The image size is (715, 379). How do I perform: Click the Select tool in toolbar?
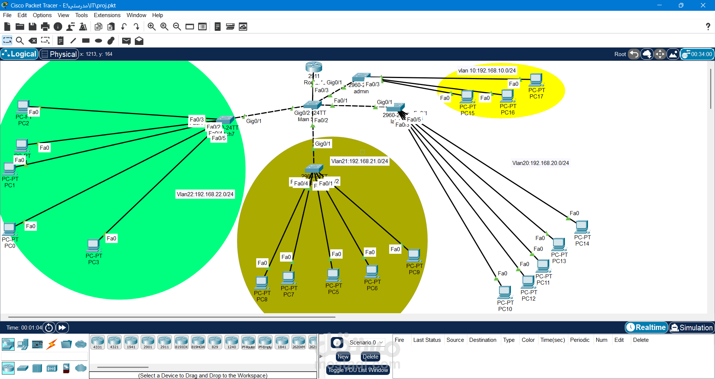point(7,41)
